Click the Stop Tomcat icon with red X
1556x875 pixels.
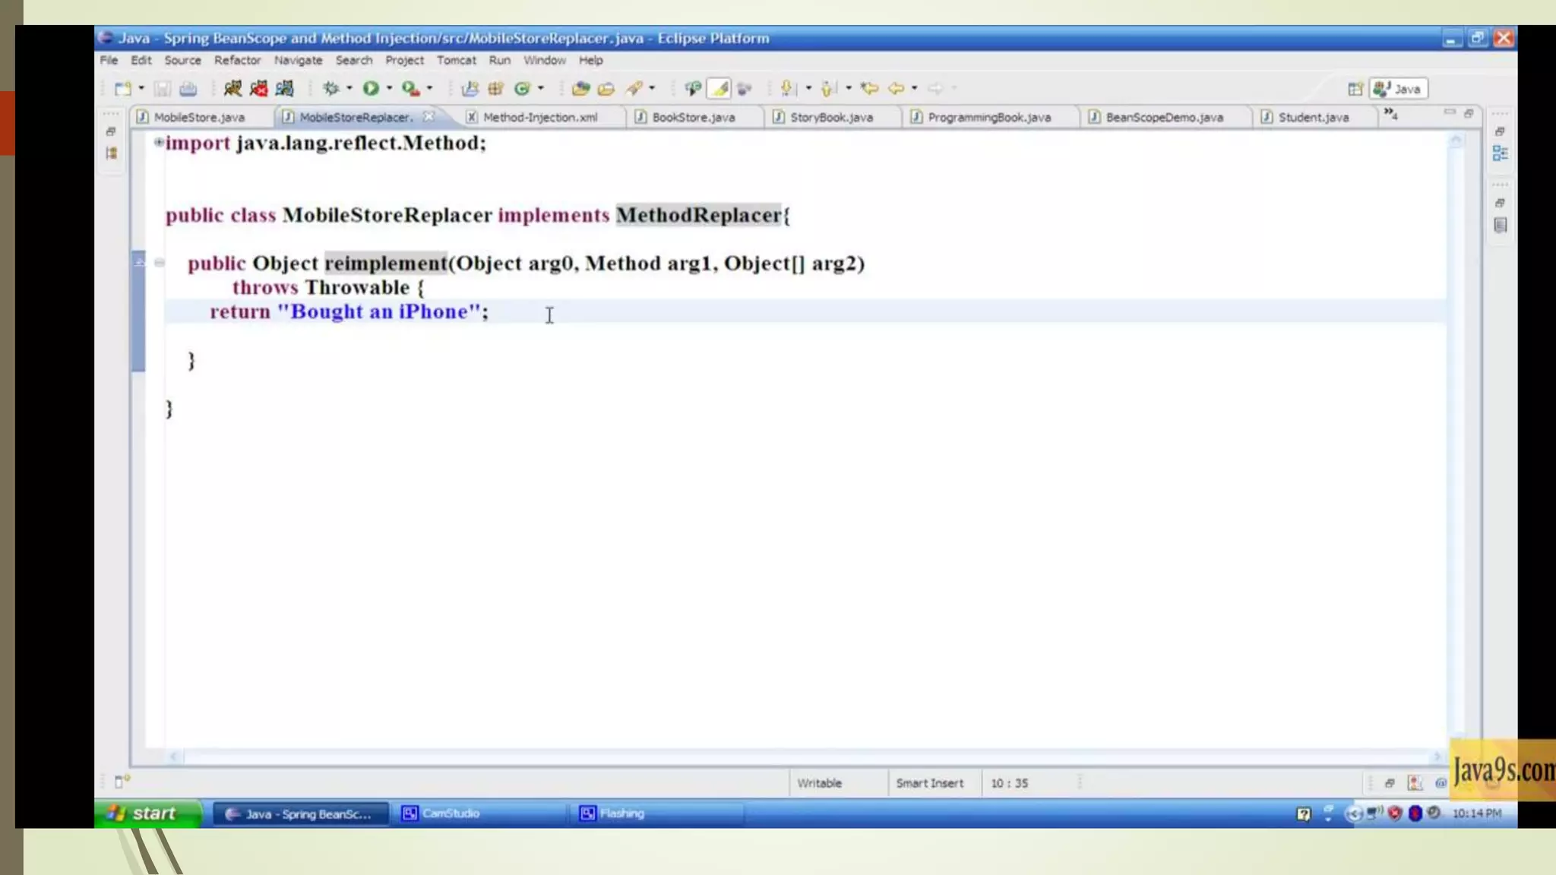(258, 88)
